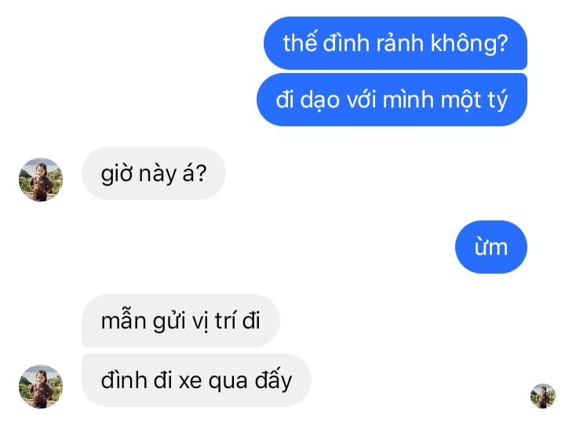The width and height of the screenshot is (565, 421).
Task: Select the 'đình đi xe qua đấy' message
Action: pos(196,380)
